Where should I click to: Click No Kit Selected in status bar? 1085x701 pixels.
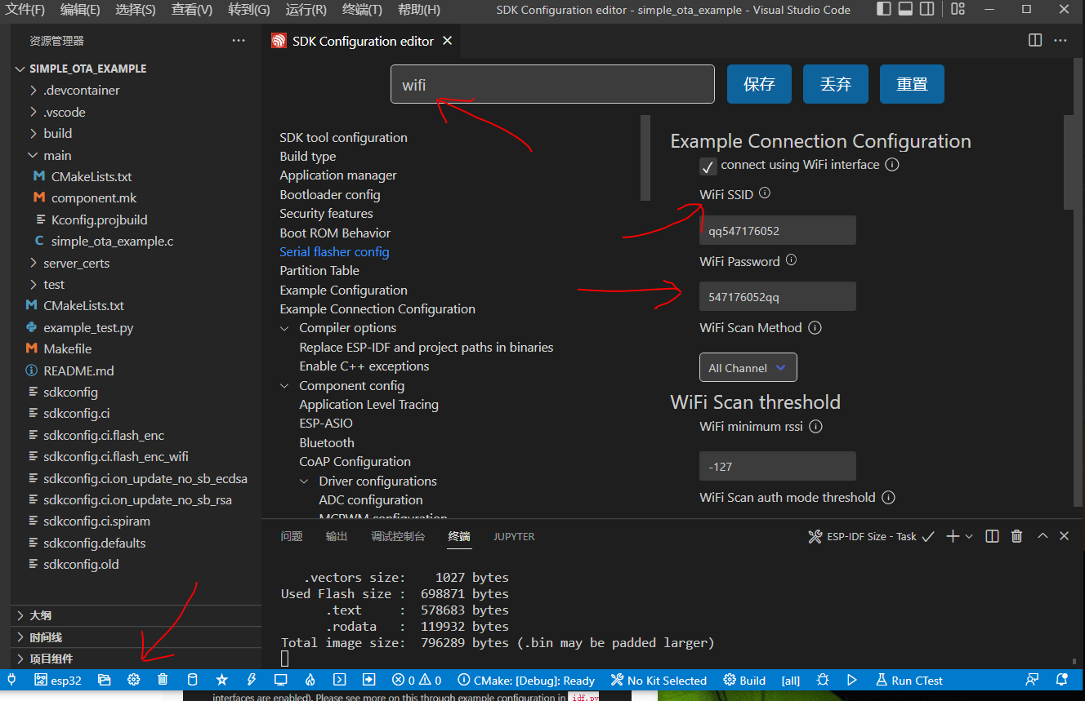[x=659, y=680]
